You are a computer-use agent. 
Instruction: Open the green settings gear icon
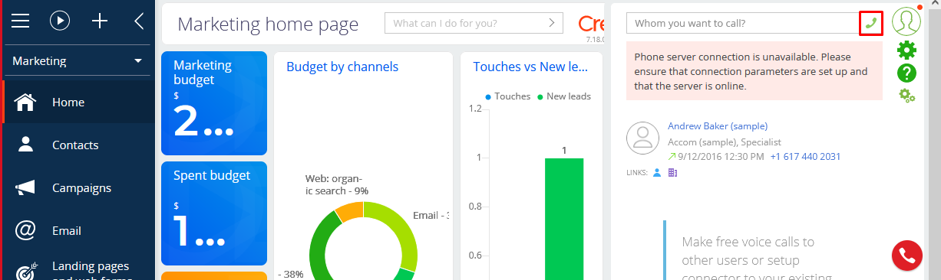[906, 50]
